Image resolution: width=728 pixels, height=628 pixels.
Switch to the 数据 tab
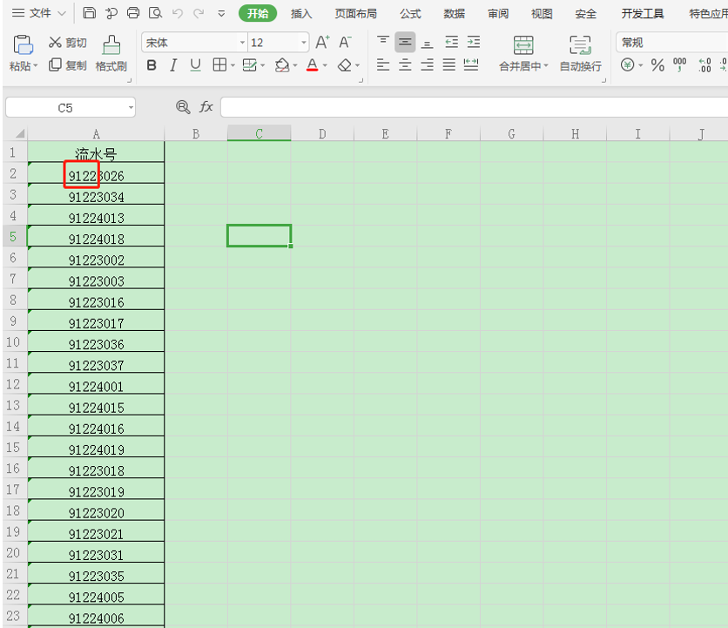tap(454, 13)
